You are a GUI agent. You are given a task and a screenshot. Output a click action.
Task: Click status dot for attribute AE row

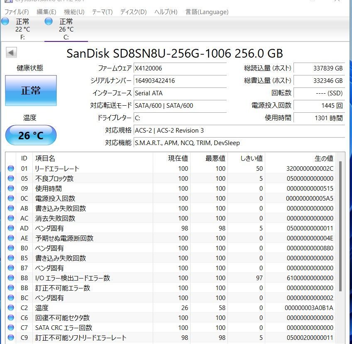(x=11, y=238)
